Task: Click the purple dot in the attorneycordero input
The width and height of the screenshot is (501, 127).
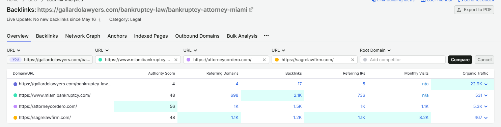Action: click(188, 60)
